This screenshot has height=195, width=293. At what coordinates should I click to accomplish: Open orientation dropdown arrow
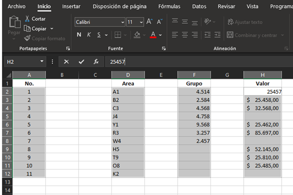pyautogui.click(x=214, y=22)
